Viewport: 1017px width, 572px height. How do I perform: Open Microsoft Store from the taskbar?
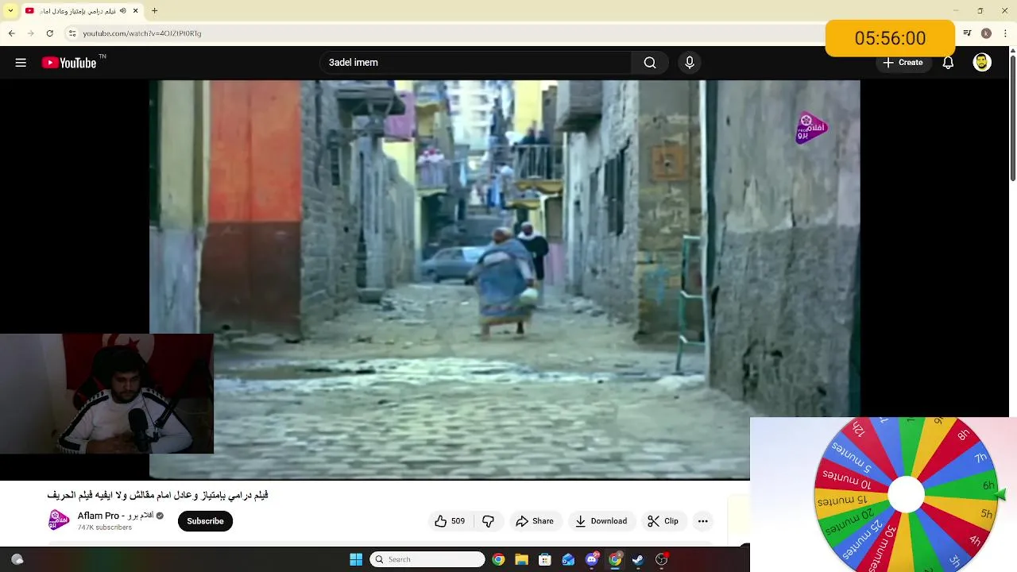pos(545,559)
